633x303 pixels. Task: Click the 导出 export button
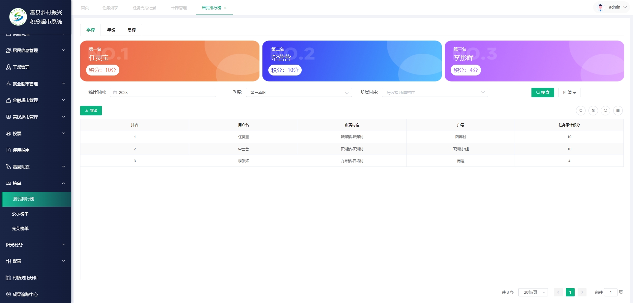91,110
